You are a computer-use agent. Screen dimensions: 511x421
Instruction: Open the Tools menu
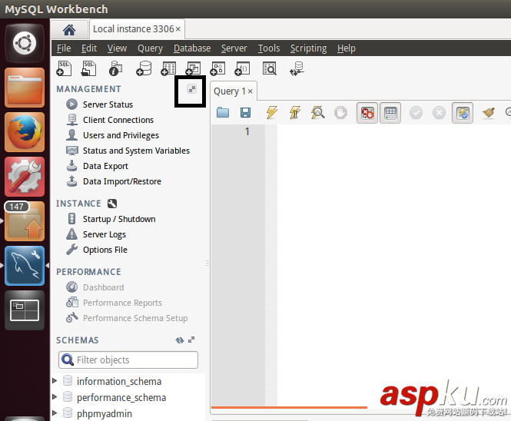[269, 48]
